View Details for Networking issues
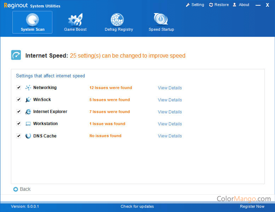This screenshot has width=275, height=212. (x=170, y=88)
